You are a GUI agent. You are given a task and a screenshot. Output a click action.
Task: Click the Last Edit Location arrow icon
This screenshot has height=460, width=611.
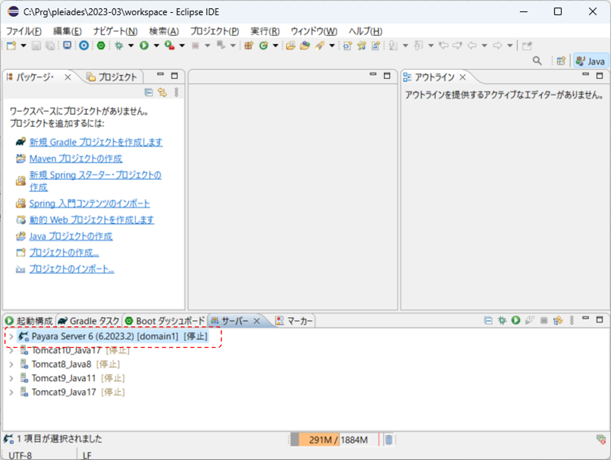[x=443, y=46]
